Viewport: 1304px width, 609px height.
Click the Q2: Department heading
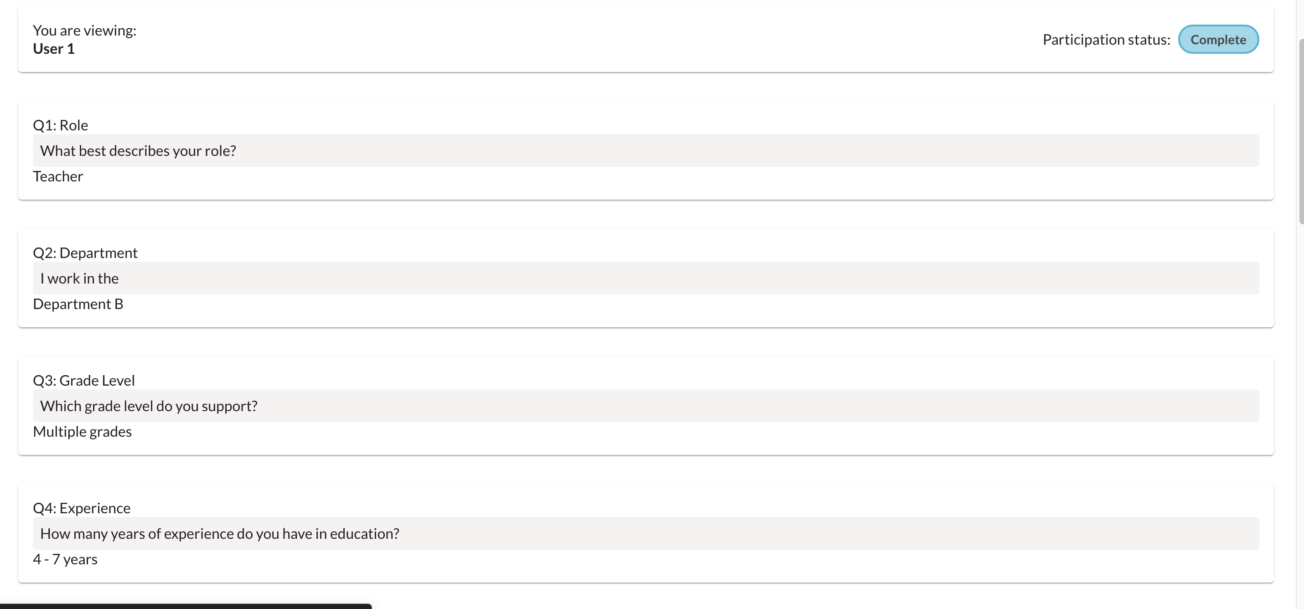click(x=85, y=253)
